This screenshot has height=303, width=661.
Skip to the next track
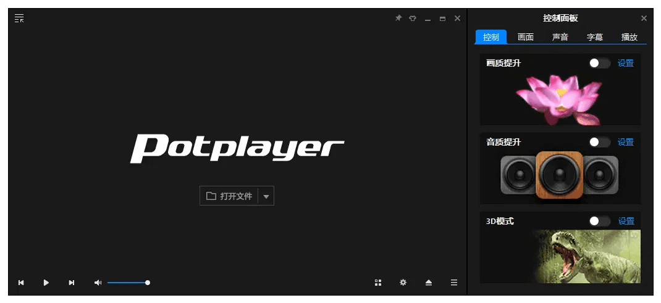coord(71,283)
